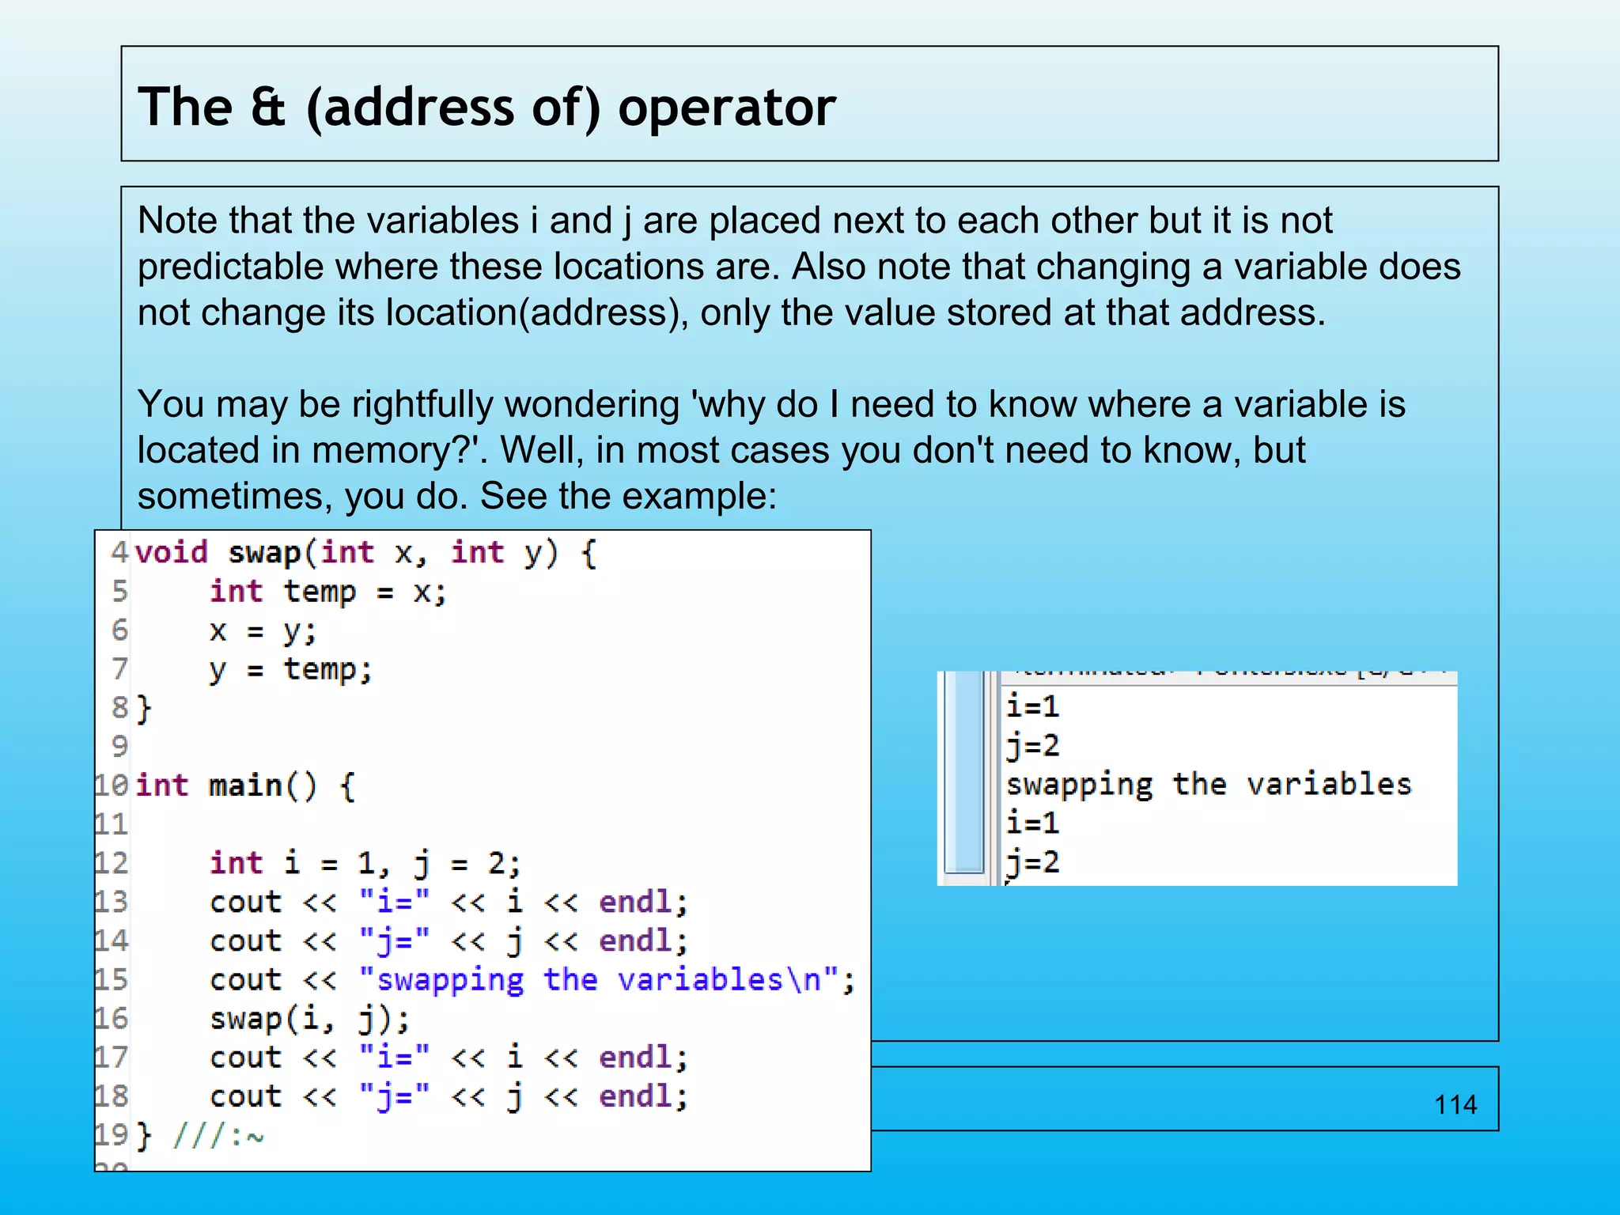Click code line 'x = y;'

pos(263,631)
